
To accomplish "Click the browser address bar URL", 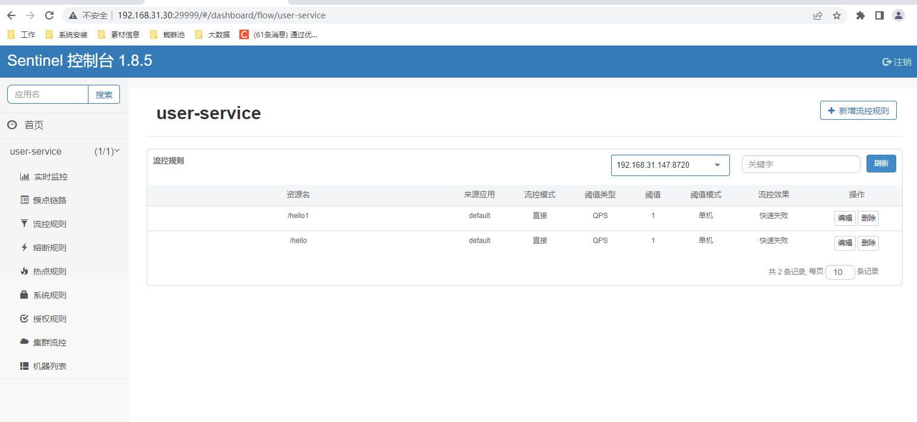I will (x=222, y=15).
